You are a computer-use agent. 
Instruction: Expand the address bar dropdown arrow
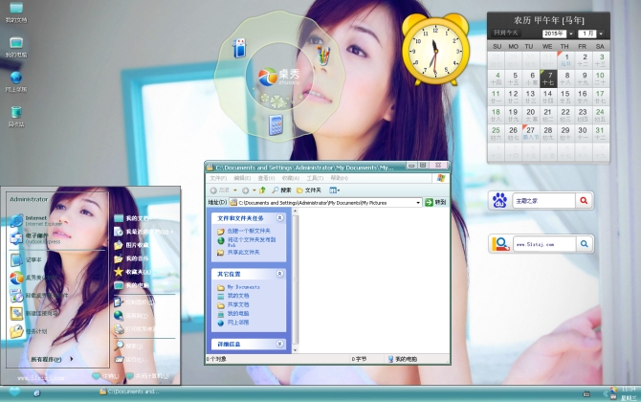[x=418, y=202]
